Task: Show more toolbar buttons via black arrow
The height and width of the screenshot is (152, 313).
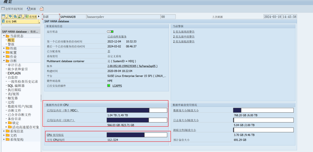Action: (39, 16)
